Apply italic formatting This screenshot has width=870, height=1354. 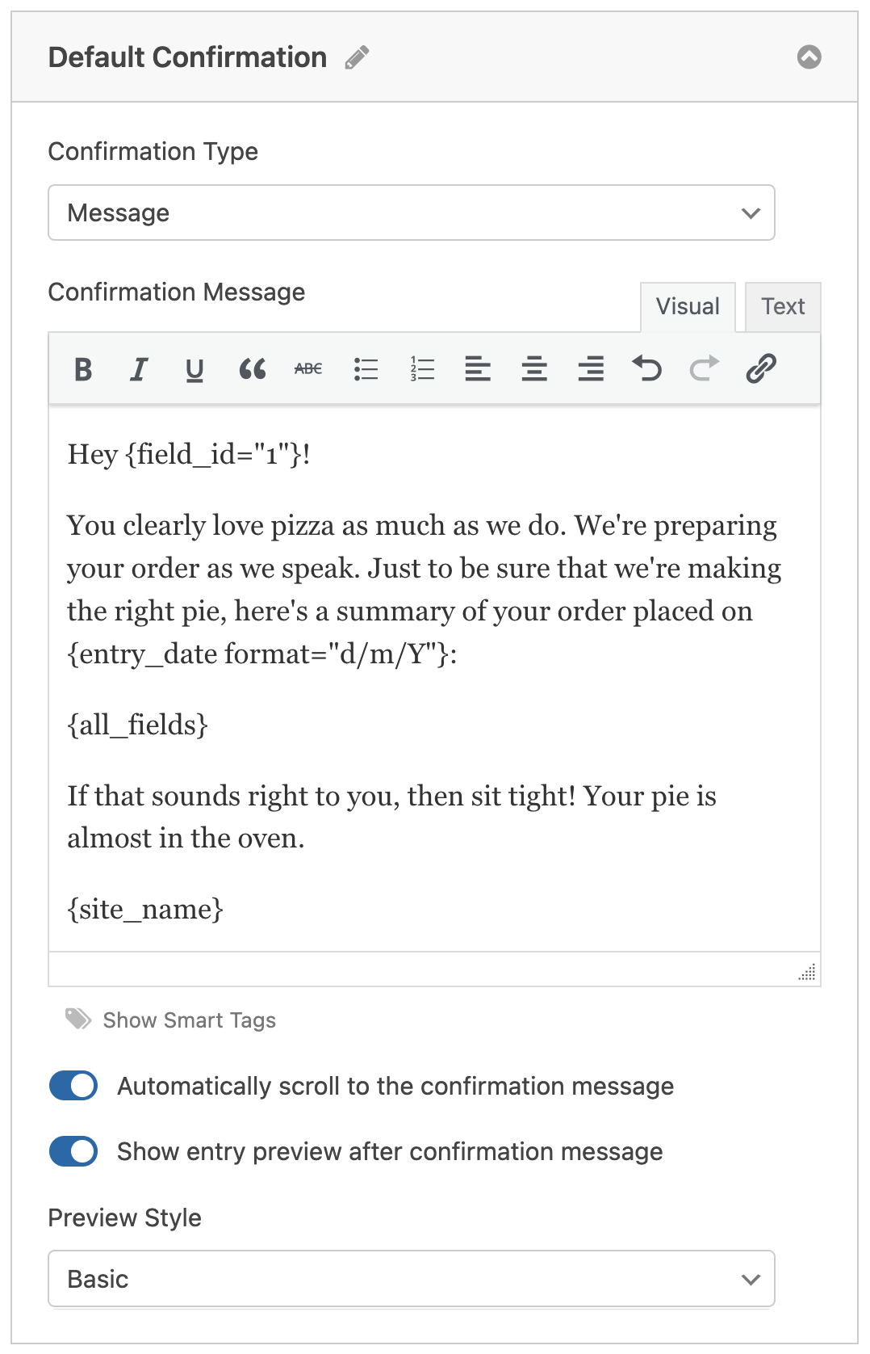tap(139, 369)
